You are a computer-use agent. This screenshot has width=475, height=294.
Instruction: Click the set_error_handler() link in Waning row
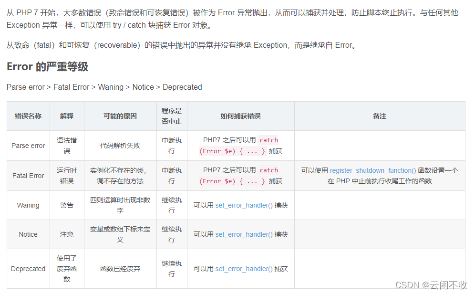click(244, 205)
